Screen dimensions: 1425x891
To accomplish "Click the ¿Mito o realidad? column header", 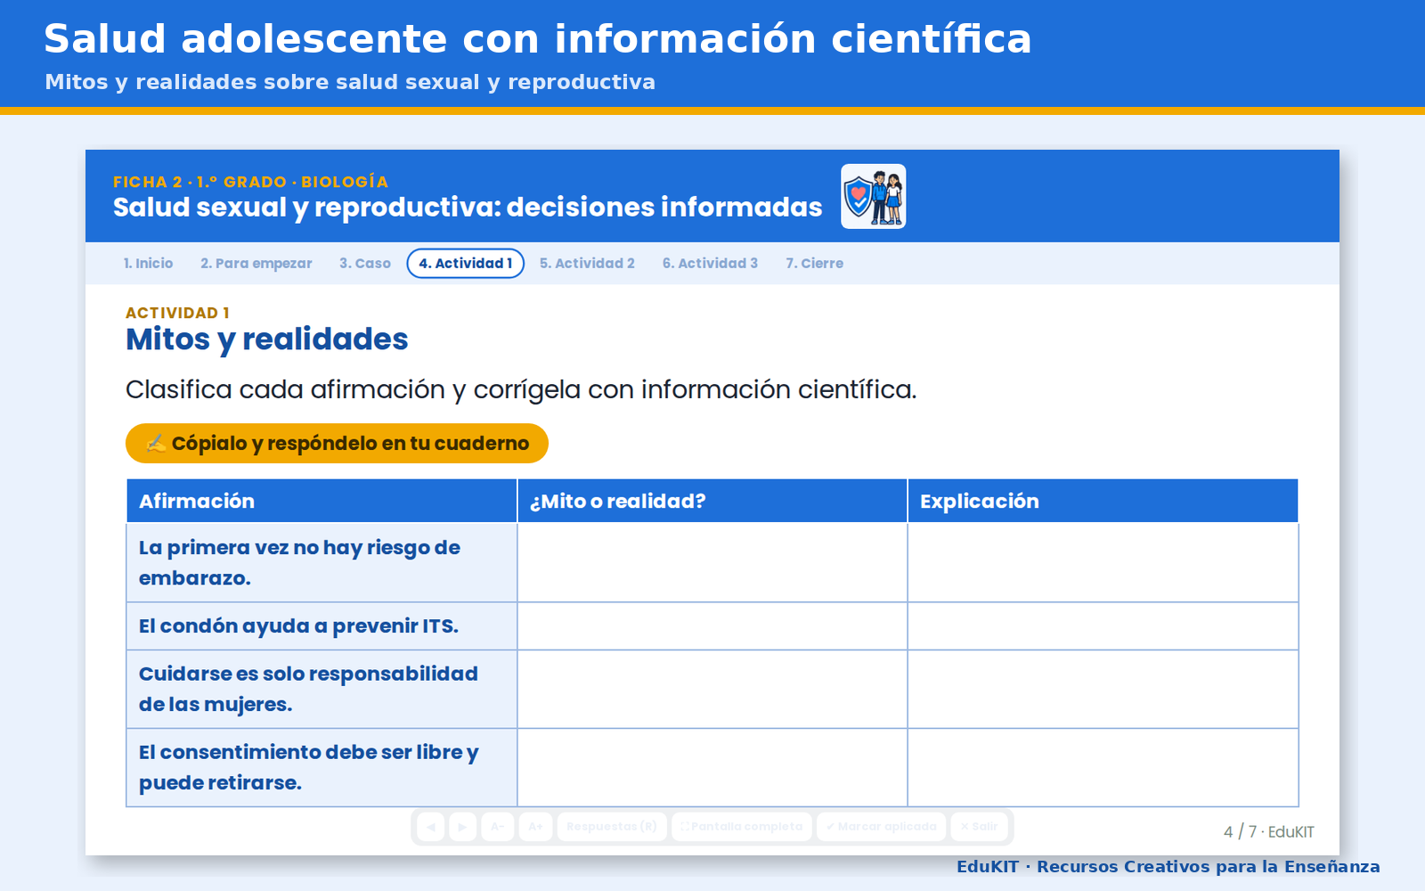I will tap(712, 501).
